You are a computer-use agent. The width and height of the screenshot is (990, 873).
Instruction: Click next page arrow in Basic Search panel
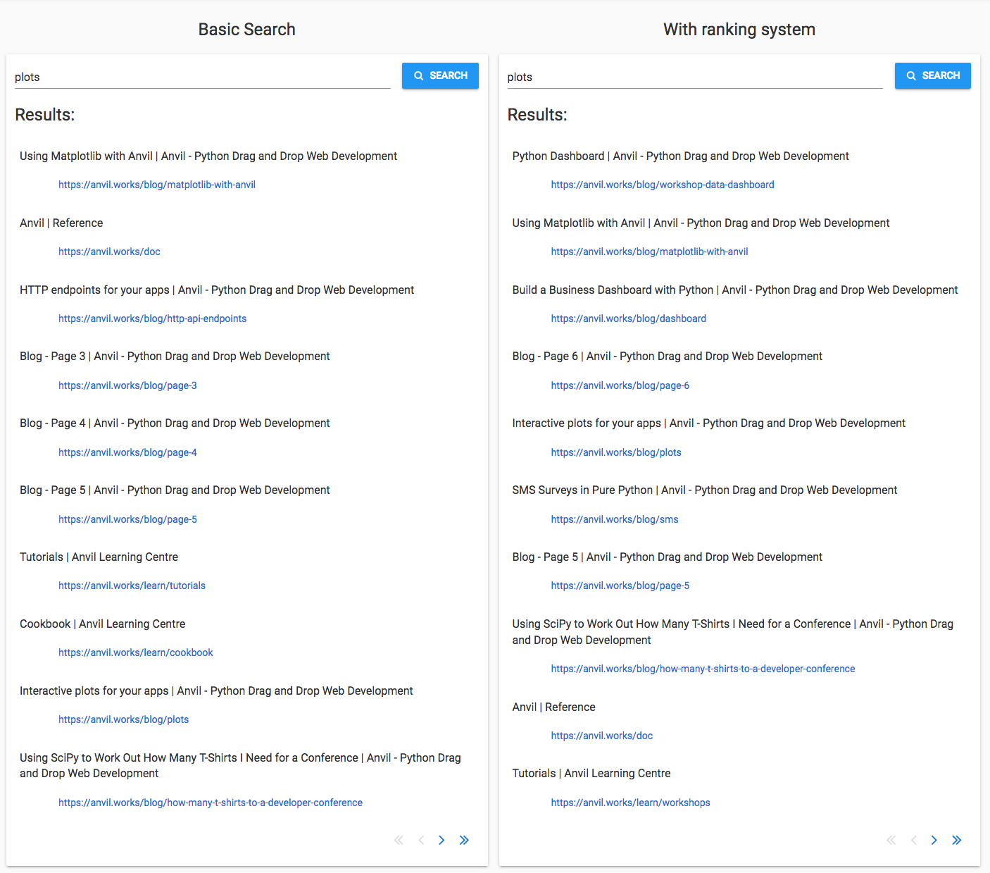pos(441,840)
